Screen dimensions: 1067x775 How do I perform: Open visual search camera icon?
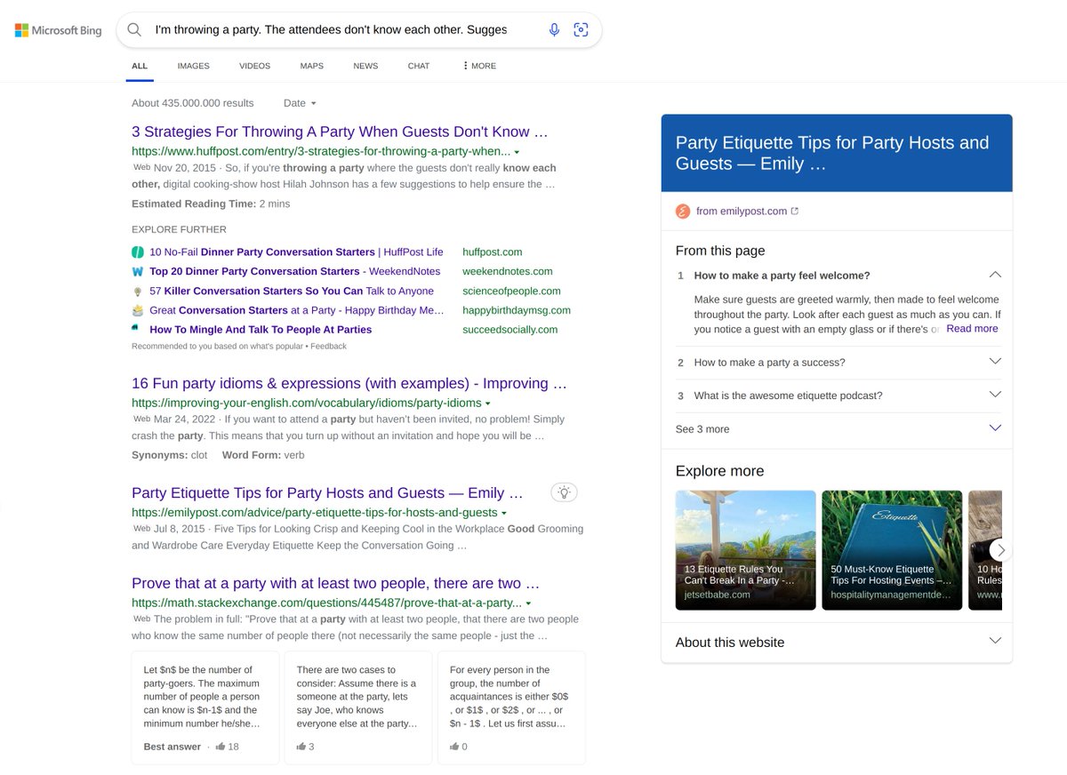[x=581, y=29]
